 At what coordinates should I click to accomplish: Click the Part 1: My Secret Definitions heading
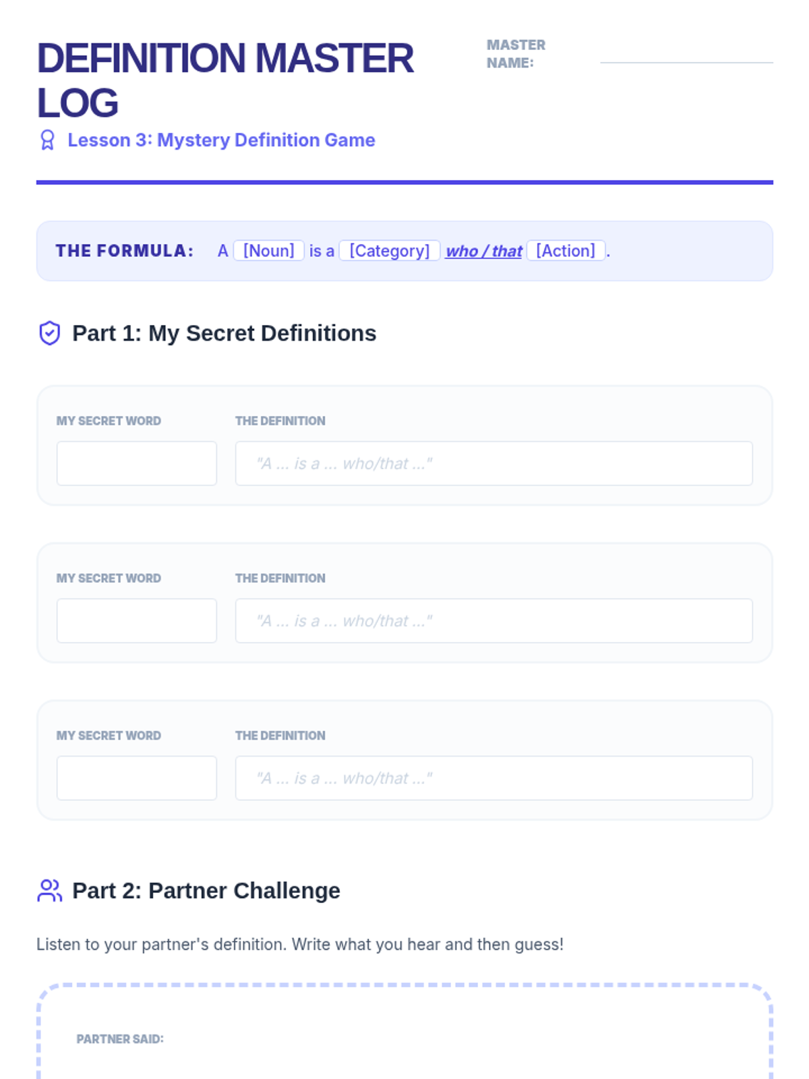tap(224, 333)
